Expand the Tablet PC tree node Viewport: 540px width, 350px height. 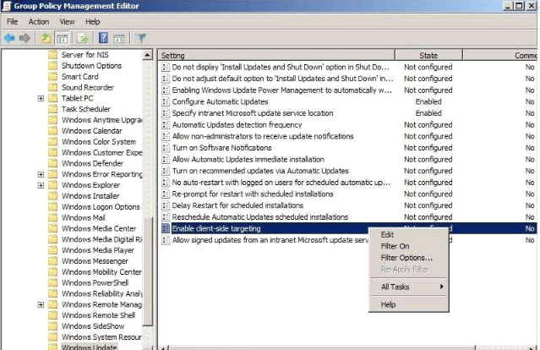[x=41, y=98]
